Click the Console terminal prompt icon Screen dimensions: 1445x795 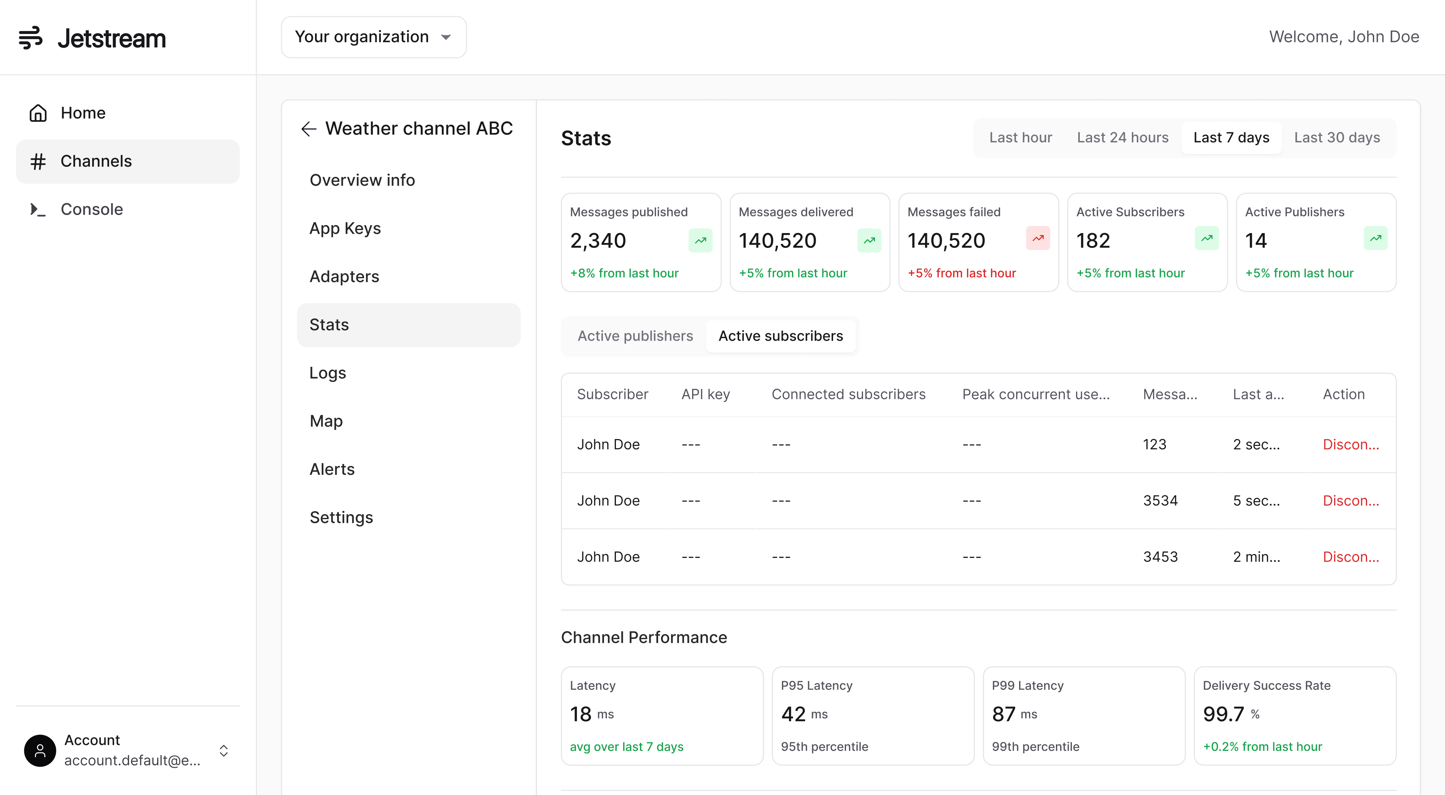(x=38, y=209)
